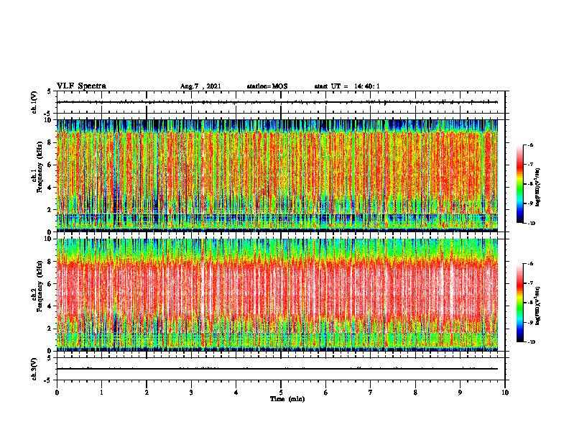
Task: Click the 2 kHz tick label on ch.1 axis
Action: pyautogui.click(x=50, y=210)
